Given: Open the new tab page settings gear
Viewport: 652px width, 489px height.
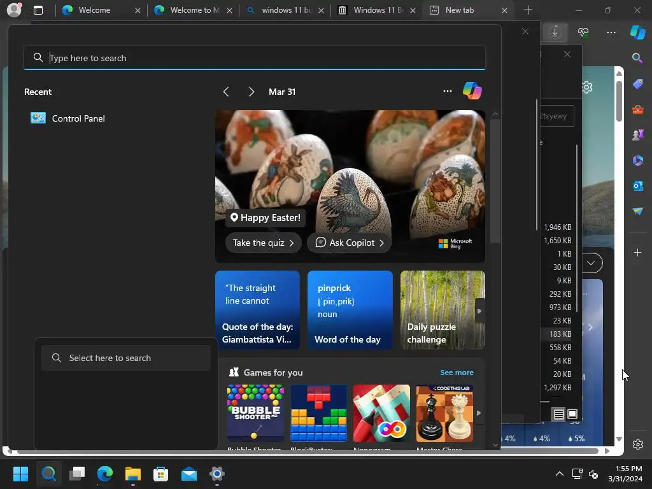Looking at the screenshot, I should point(587,87).
